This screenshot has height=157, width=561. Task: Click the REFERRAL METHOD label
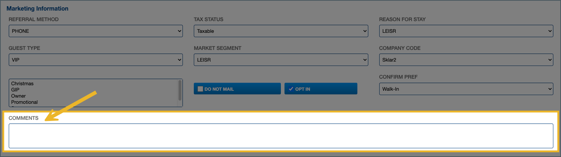coord(34,19)
